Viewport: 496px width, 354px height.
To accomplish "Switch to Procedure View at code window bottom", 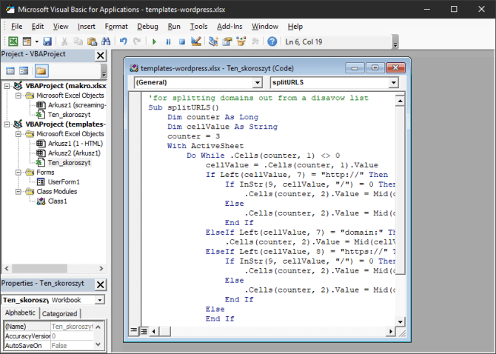I will click(x=134, y=330).
